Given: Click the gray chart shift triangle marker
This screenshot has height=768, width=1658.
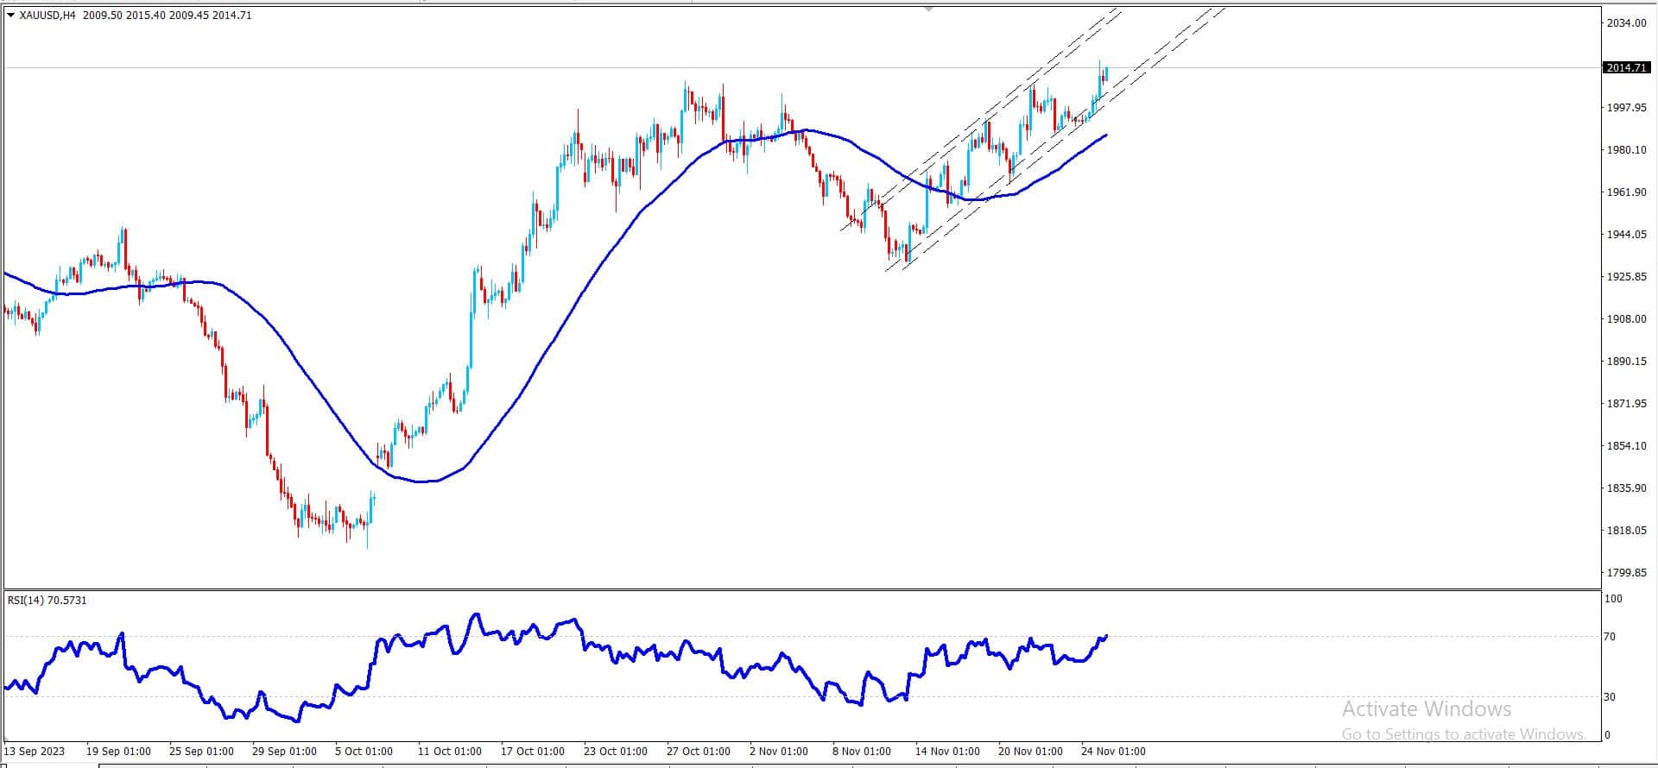Looking at the screenshot, I should [929, 8].
